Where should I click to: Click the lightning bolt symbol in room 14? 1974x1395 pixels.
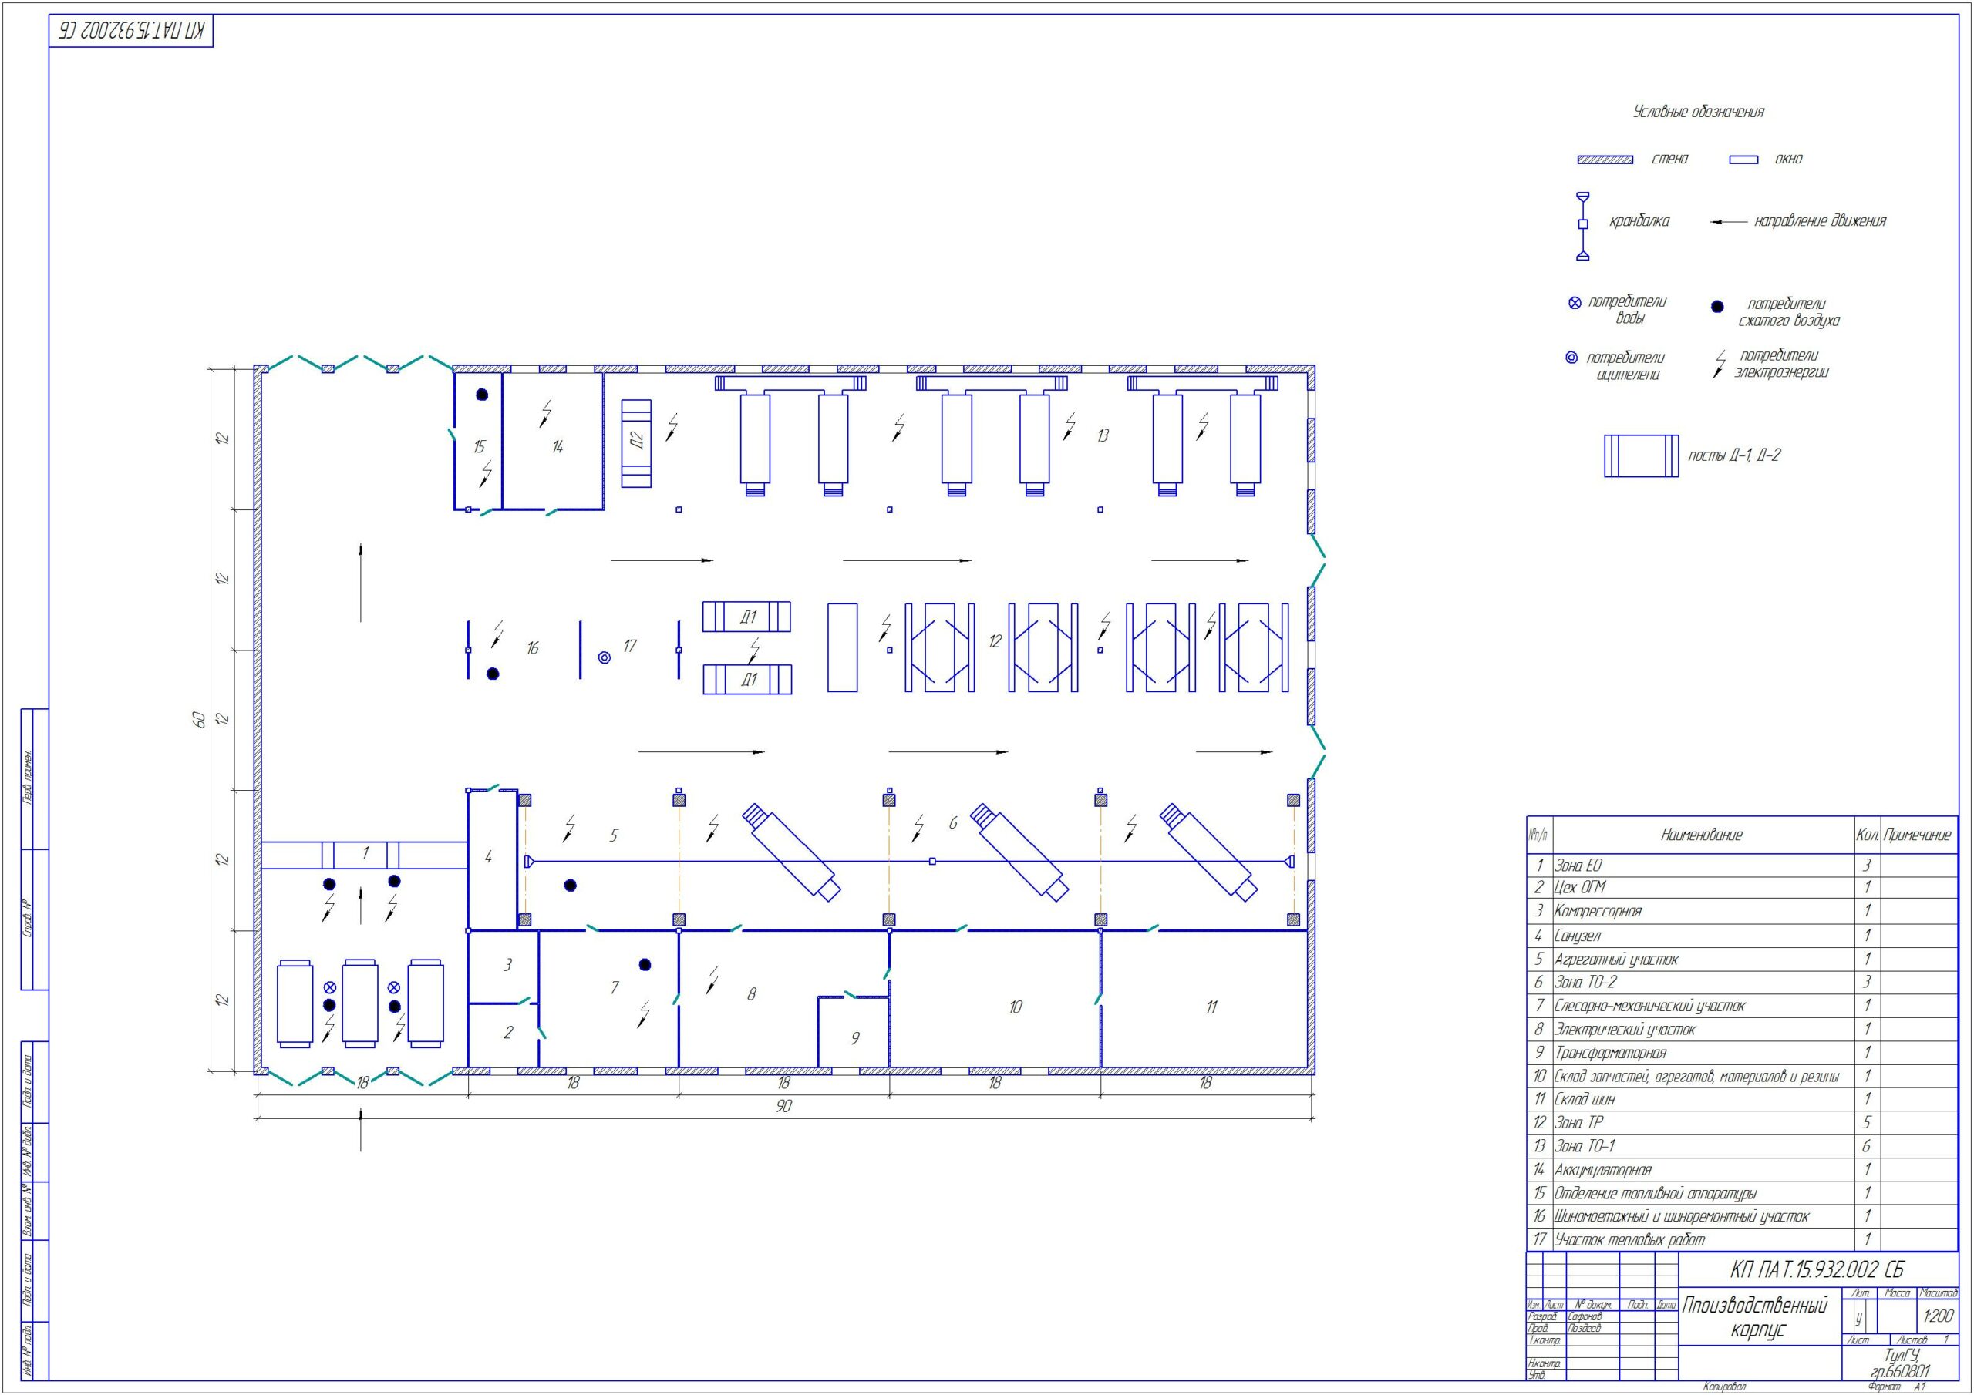coord(545,413)
